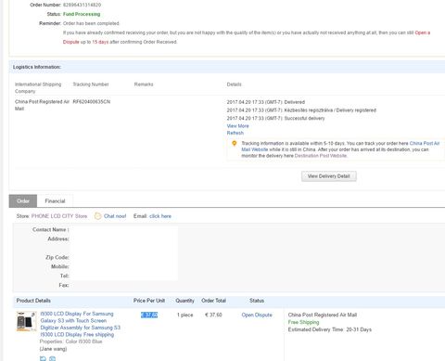Viewport: 445px width, 361px height.
Task: Click Open Dispute in the status column
Action: tap(257, 315)
